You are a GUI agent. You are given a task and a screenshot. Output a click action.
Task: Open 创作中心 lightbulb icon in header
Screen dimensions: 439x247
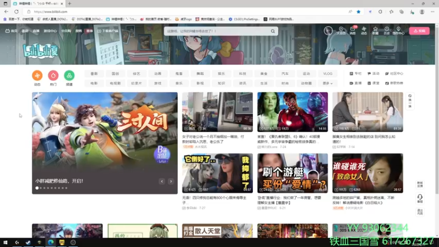[398, 31]
